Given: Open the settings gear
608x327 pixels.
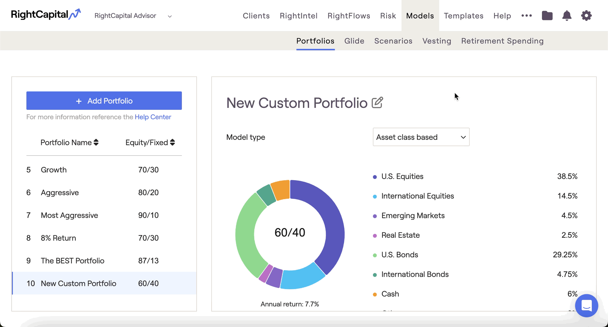Looking at the screenshot, I should [x=586, y=15].
